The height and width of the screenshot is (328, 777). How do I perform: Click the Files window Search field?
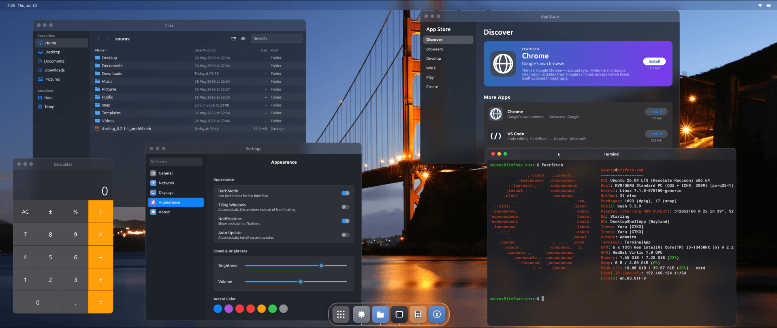point(277,39)
